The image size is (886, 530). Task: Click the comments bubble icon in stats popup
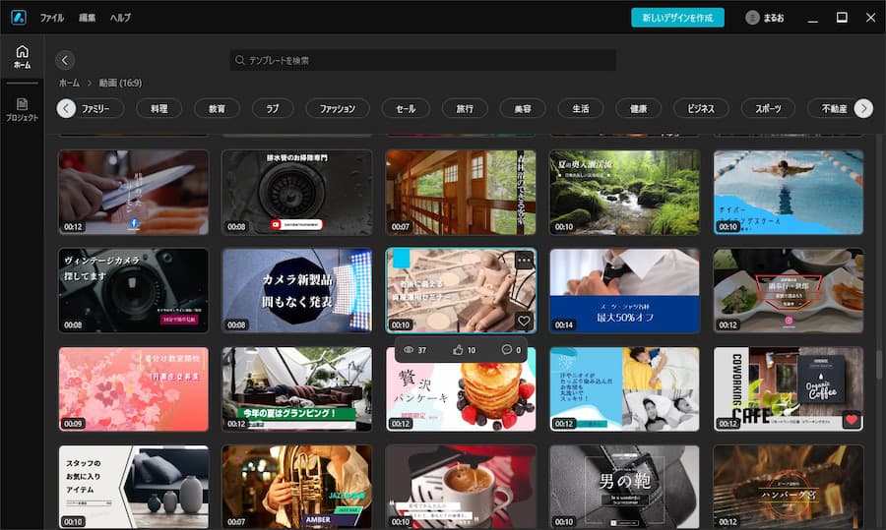point(506,350)
